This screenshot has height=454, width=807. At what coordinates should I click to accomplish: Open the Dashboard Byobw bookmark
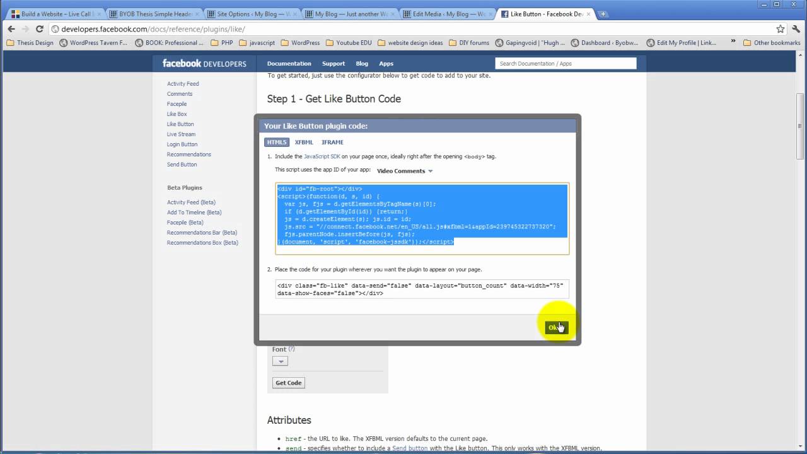point(605,43)
